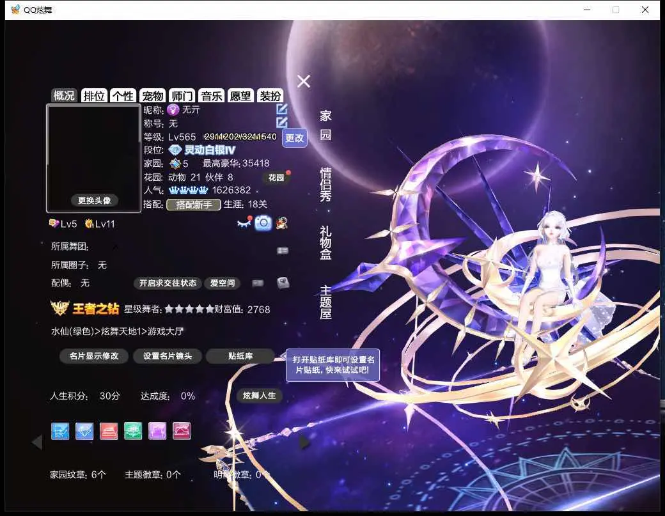Click the 灵动白银IV rank badge
665x516 pixels.
[202, 150]
